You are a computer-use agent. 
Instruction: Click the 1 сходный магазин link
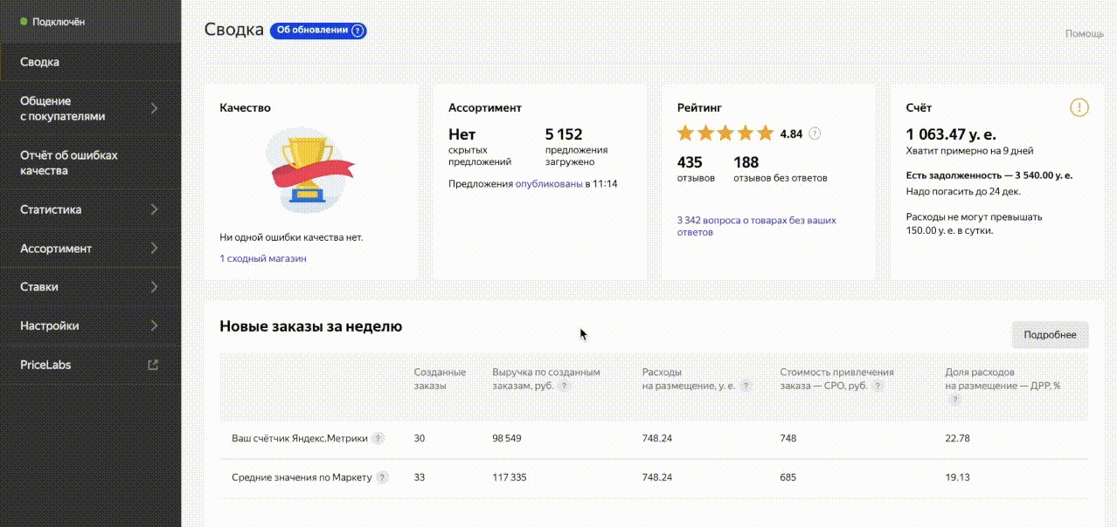[263, 258]
